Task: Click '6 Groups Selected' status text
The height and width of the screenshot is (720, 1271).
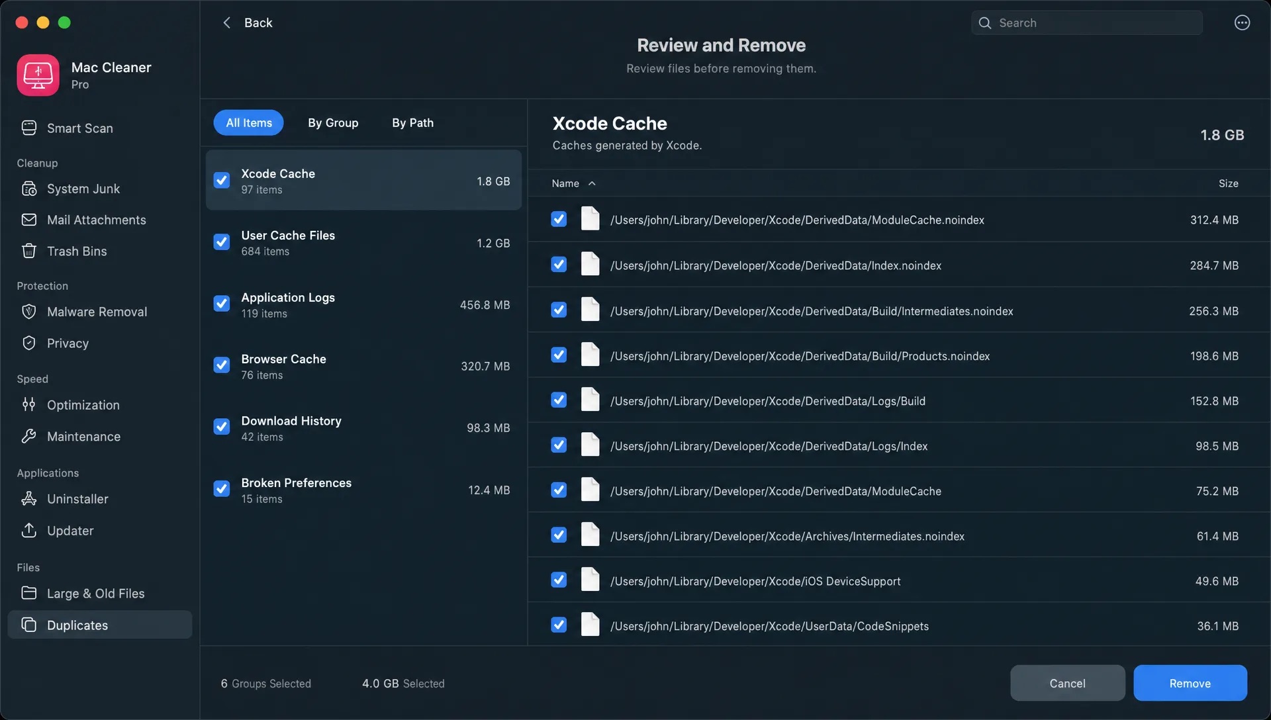Action: (265, 684)
